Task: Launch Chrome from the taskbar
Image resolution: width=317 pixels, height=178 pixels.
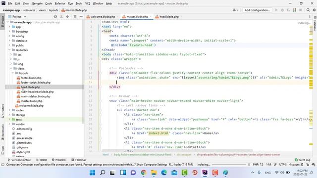Action: (144, 173)
